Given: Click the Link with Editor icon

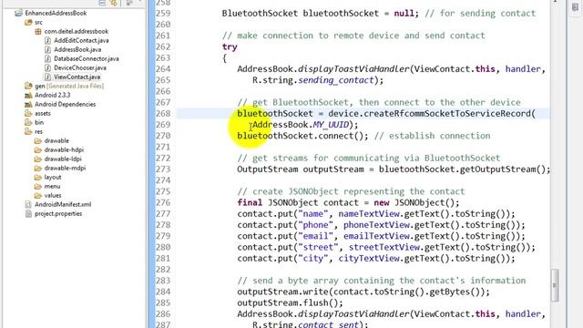Looking at the screenshot, I should tap(114, 3).
